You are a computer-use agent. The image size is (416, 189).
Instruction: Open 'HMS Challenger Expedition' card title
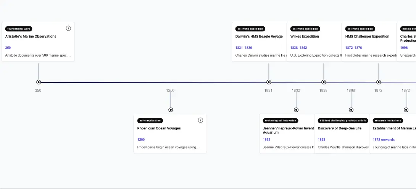click(x=367, y=36)
